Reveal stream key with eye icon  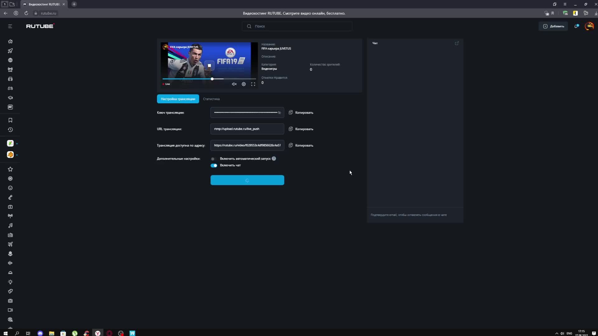[x=279, y=113]
